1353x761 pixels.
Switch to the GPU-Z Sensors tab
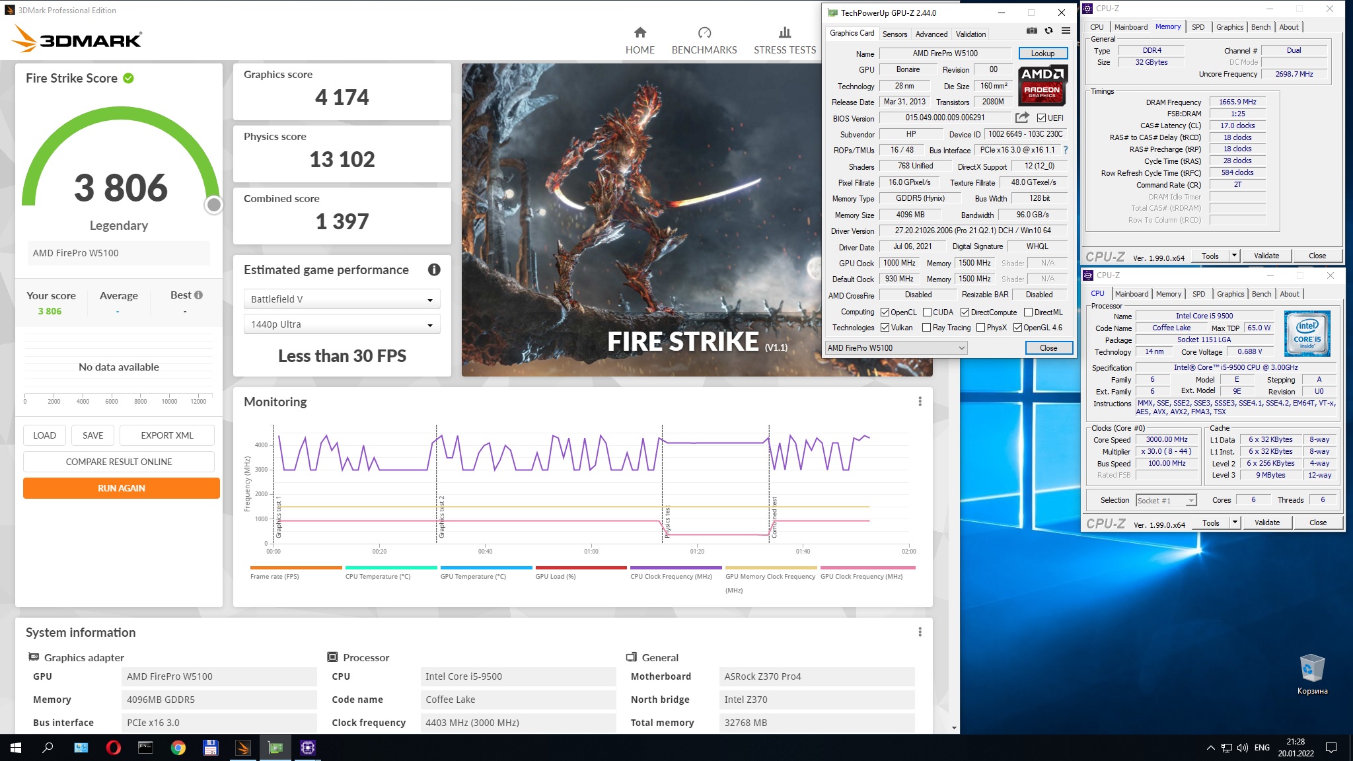pyautogui.click(x=895, y=34)
